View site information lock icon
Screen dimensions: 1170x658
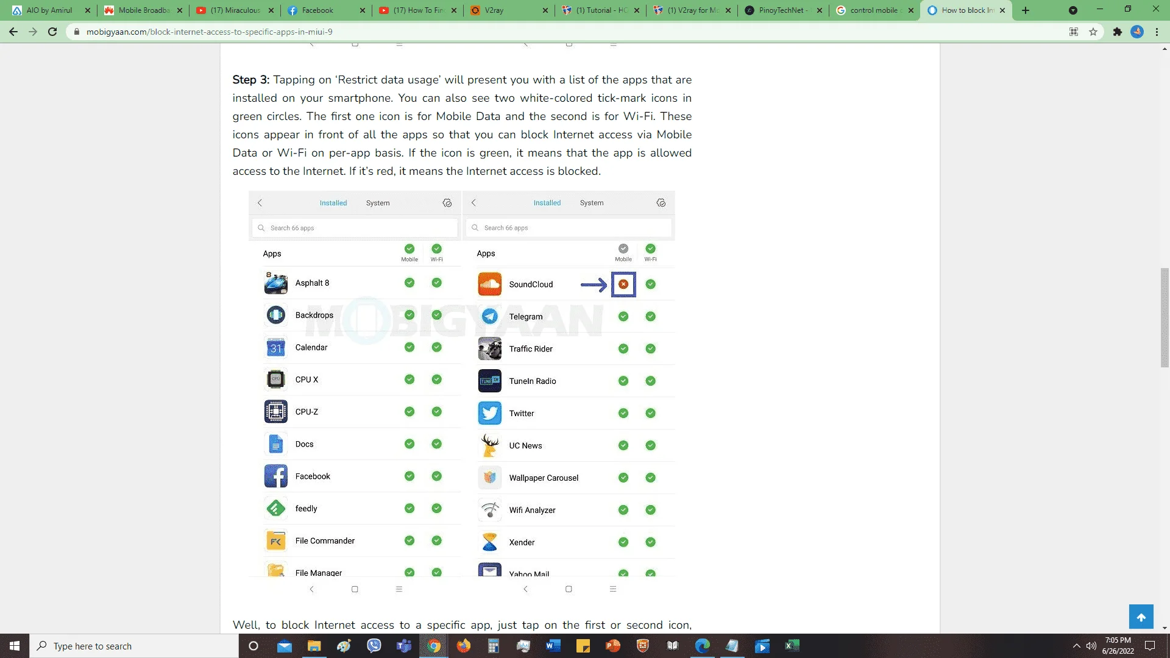pyautogui.click(x=77, y=32)
